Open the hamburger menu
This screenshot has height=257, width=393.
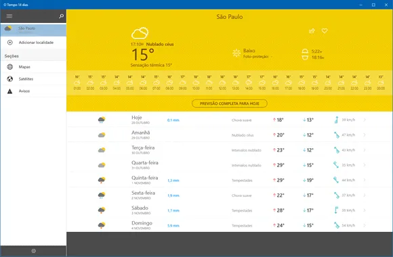pyautogui.click(x=9, y=16)
